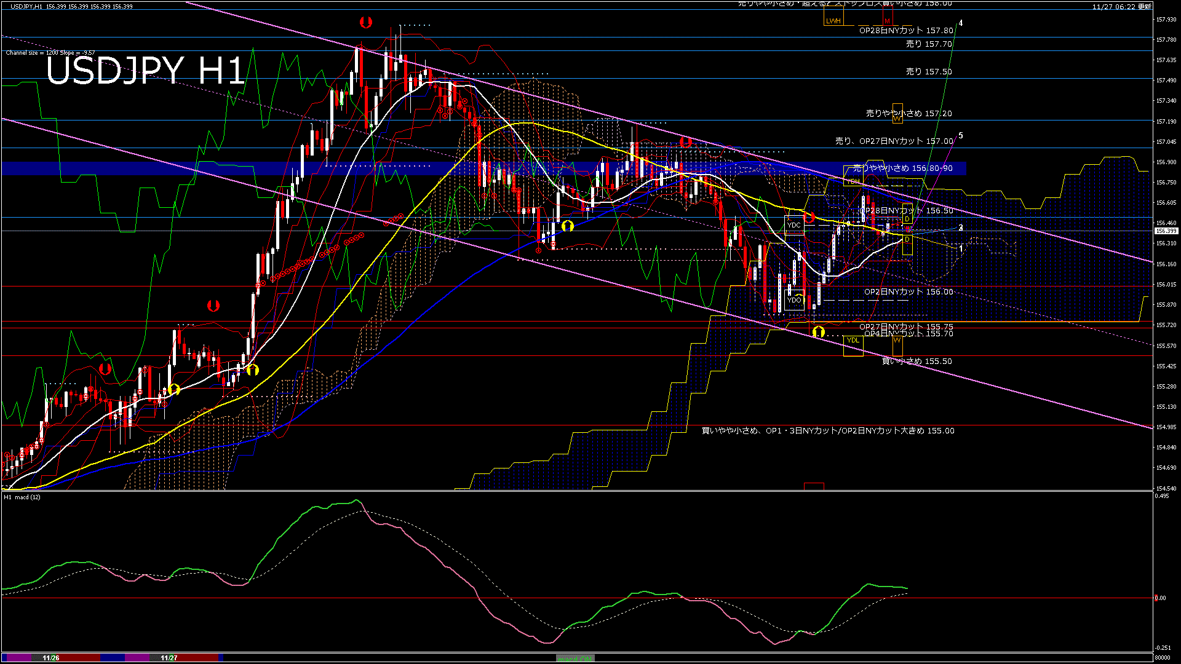The image size is (1181, 664).
Task: Toggle the macd ON button
Action: pos(575,658)
